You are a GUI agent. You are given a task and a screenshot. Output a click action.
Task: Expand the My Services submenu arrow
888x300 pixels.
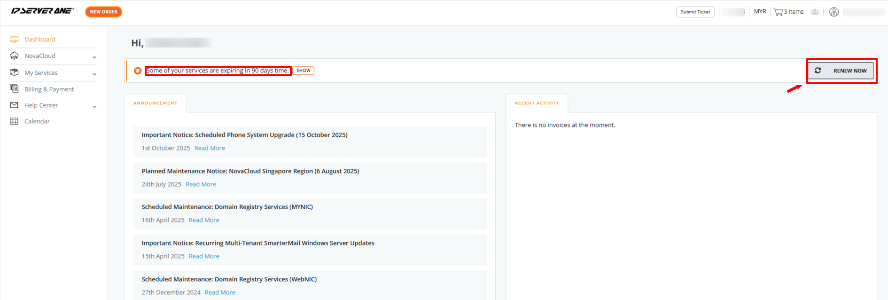click(x=94, y=74)
